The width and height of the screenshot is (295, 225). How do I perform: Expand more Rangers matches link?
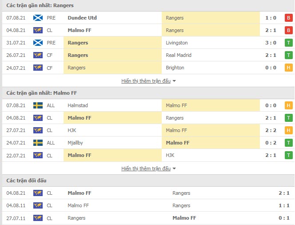click(x=146, y=81)
